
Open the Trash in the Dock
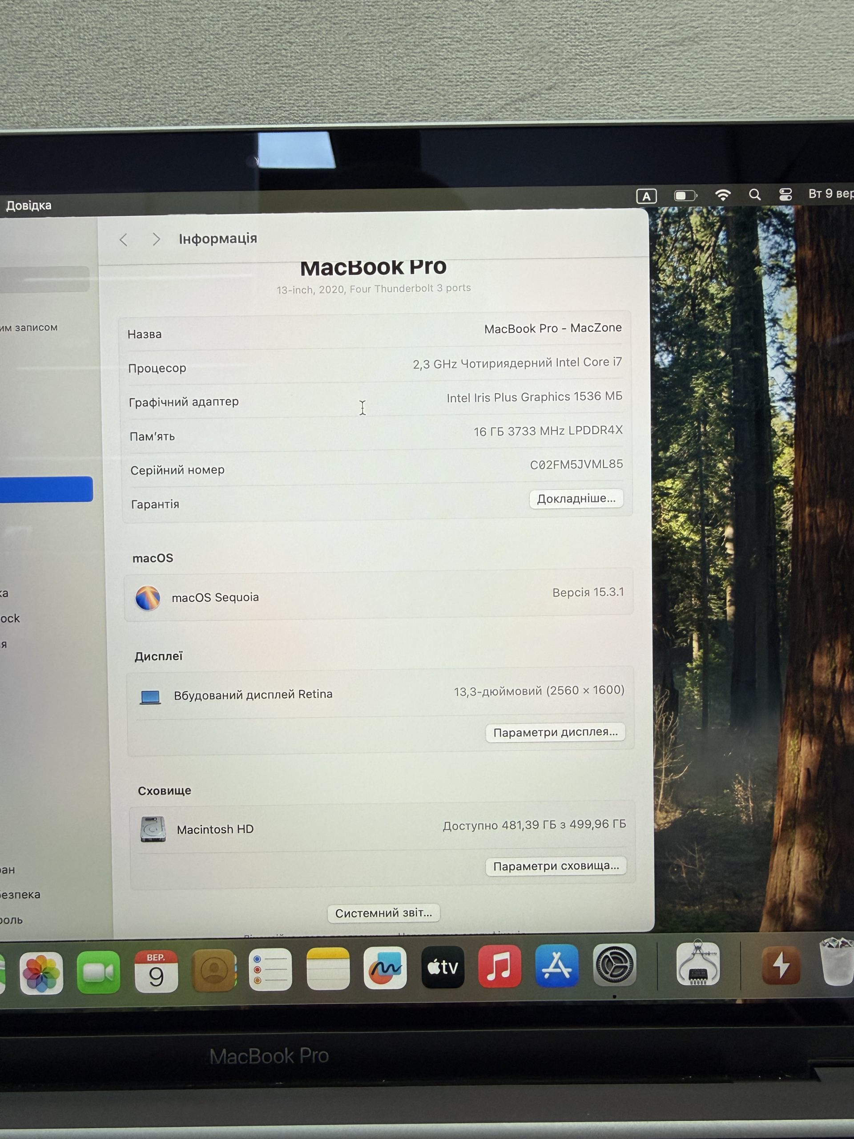(x=837, y=961)
